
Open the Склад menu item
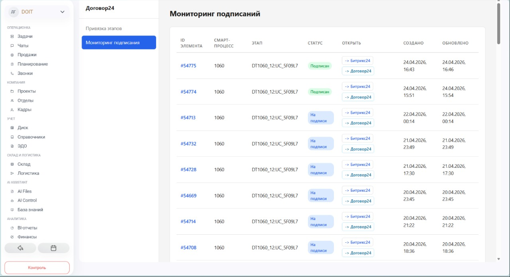click(24, 164)
